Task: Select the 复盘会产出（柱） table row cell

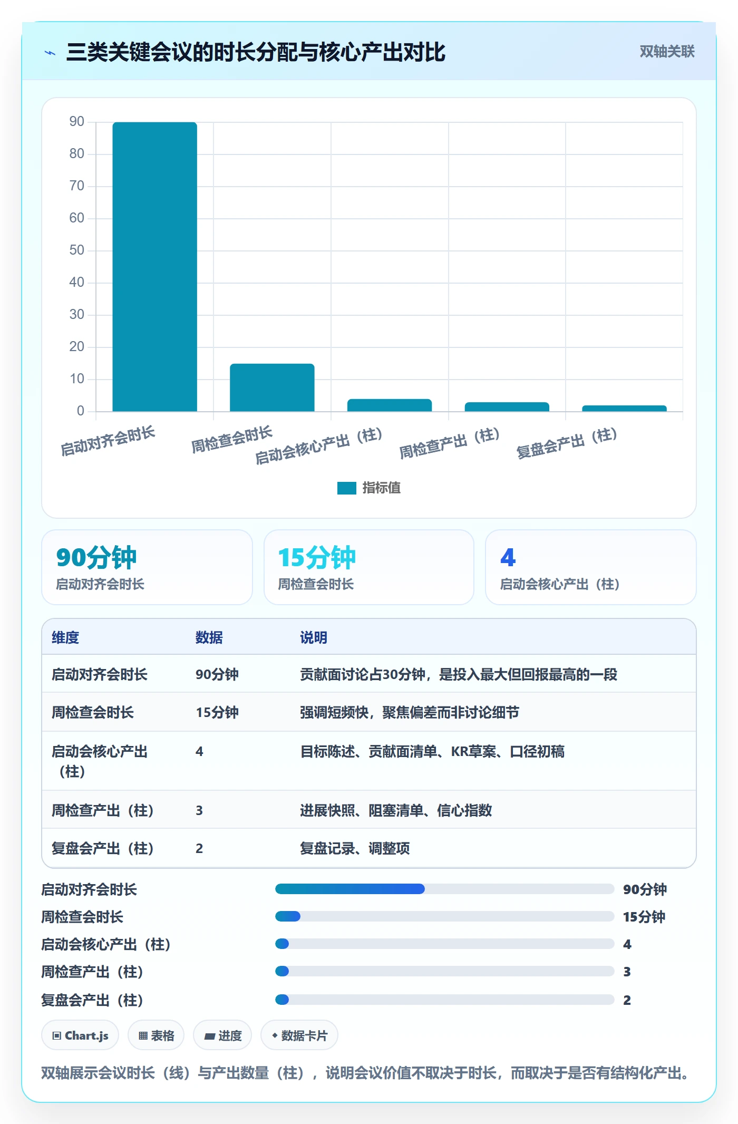Action: pos(103,848)
